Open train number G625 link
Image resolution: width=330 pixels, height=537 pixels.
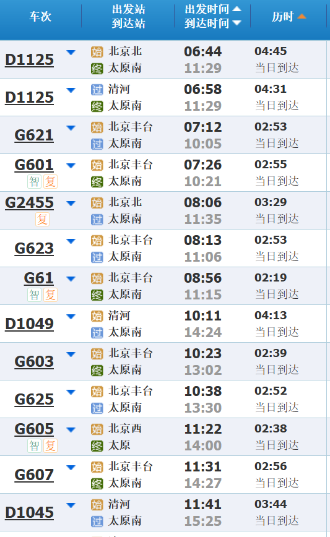34,399
